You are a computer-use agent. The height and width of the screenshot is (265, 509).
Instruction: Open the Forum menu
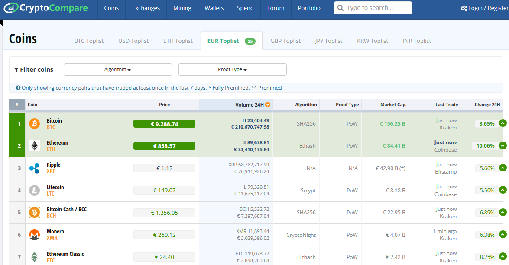click(x=276, y=8)
